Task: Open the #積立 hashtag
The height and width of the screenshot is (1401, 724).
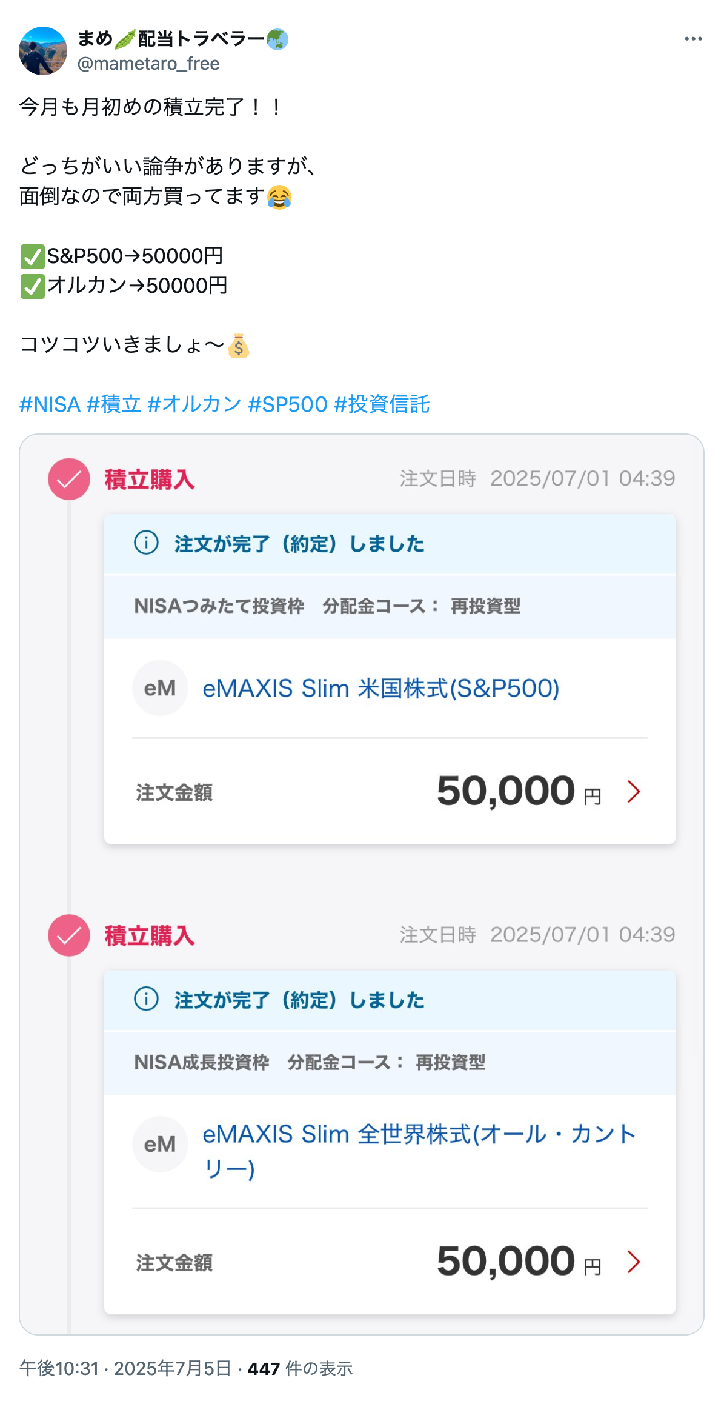Action: 114,404
